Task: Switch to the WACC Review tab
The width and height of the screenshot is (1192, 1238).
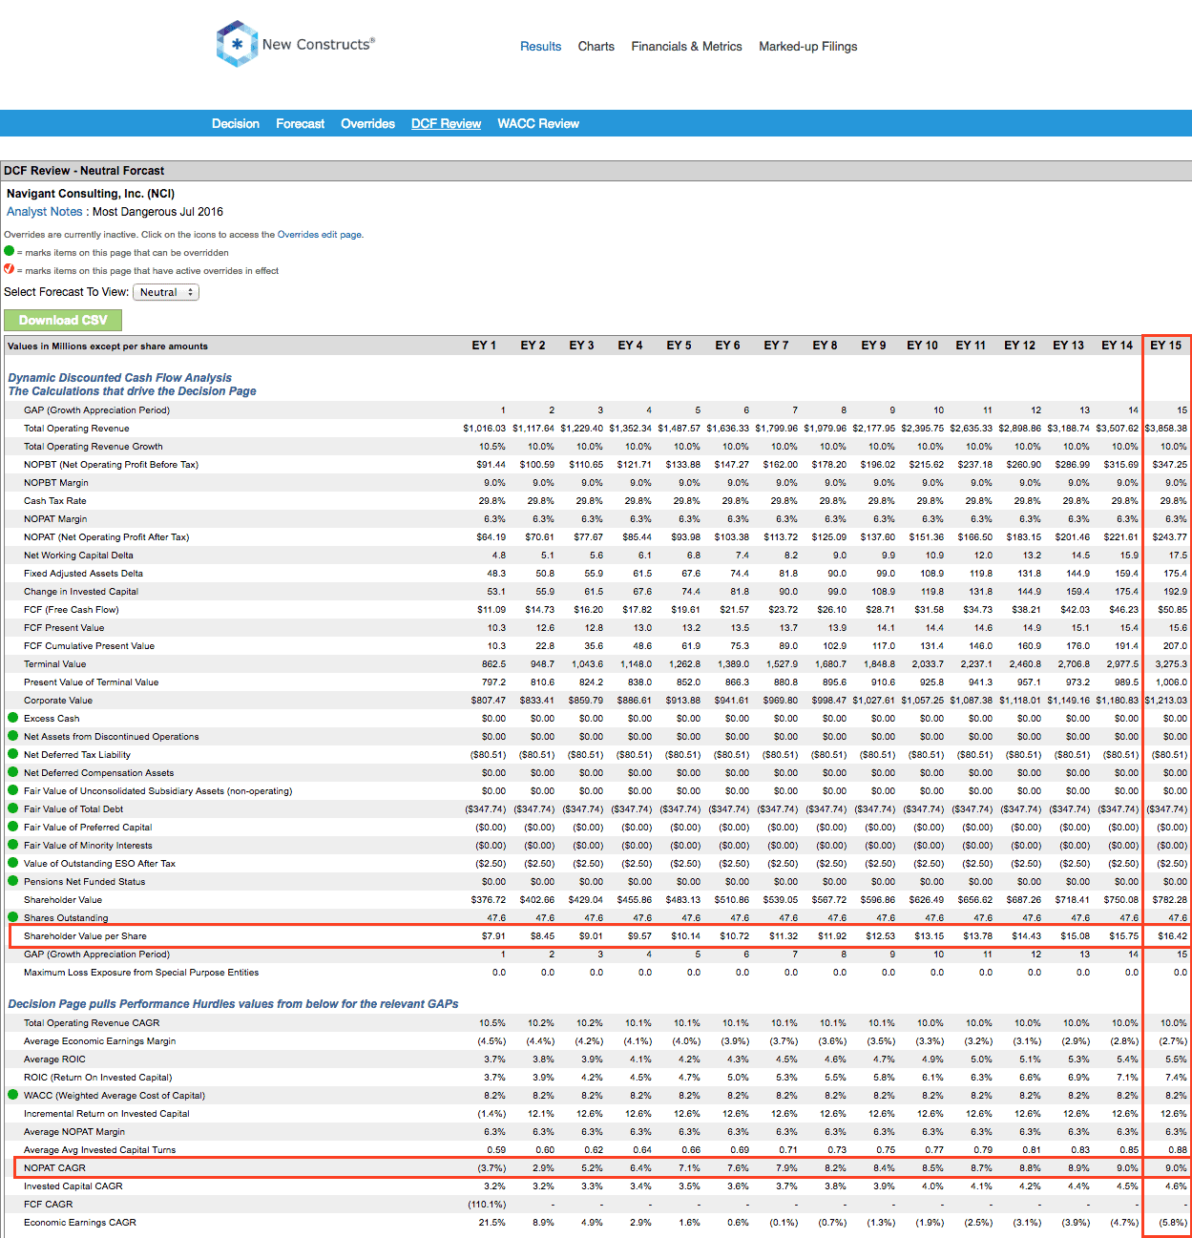Action: [x=538, y=123]
